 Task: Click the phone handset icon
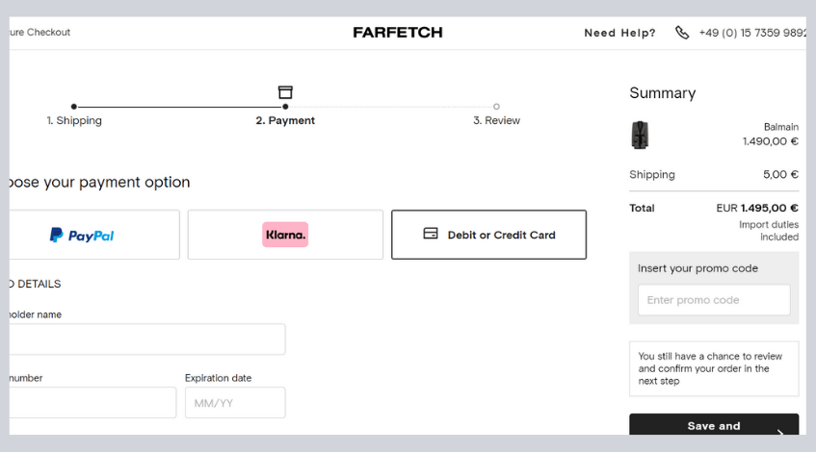click(682, 33)
